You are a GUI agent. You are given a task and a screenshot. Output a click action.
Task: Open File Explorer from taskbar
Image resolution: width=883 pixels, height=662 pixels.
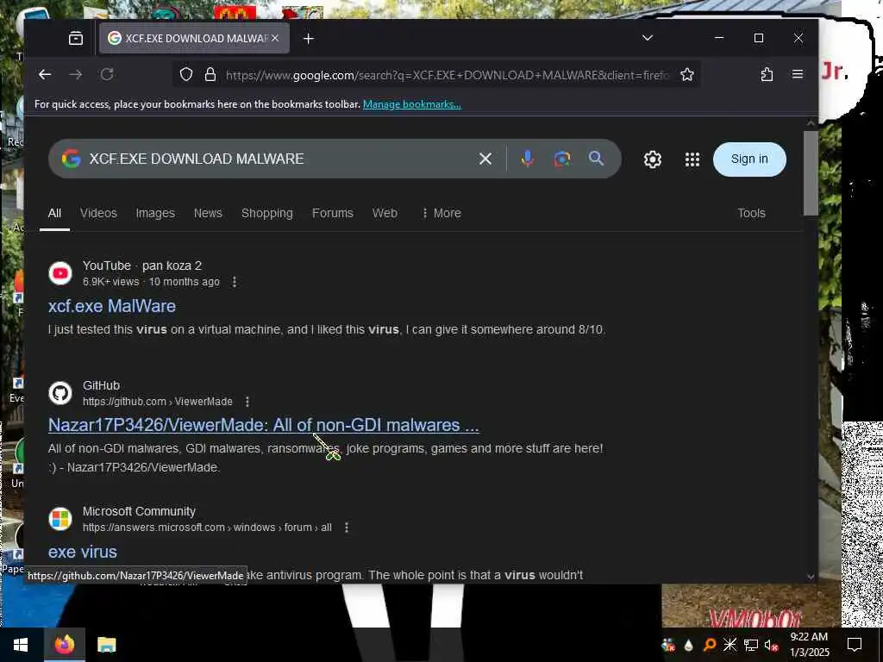tap(106, 645)
